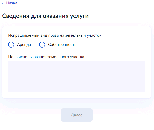
Task: Proceed with the grayed Далее button
Action: coord(77,115)
